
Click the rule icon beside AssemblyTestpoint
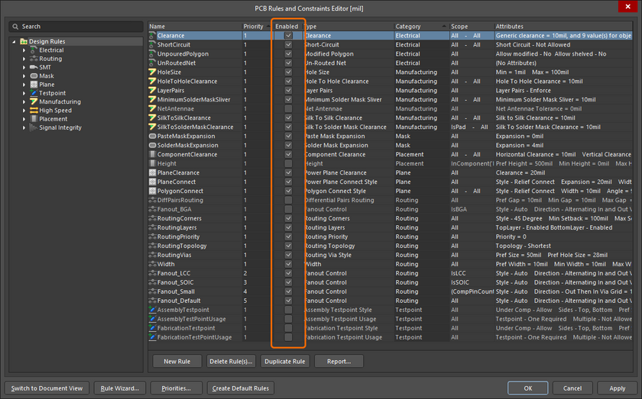point(153,310)
